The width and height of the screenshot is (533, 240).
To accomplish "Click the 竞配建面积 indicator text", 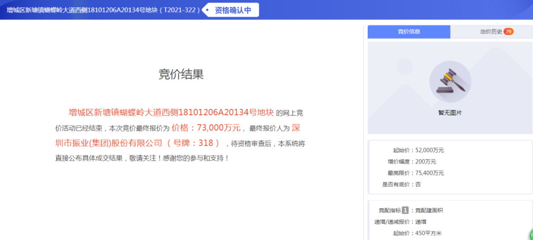I will (429, 210).
